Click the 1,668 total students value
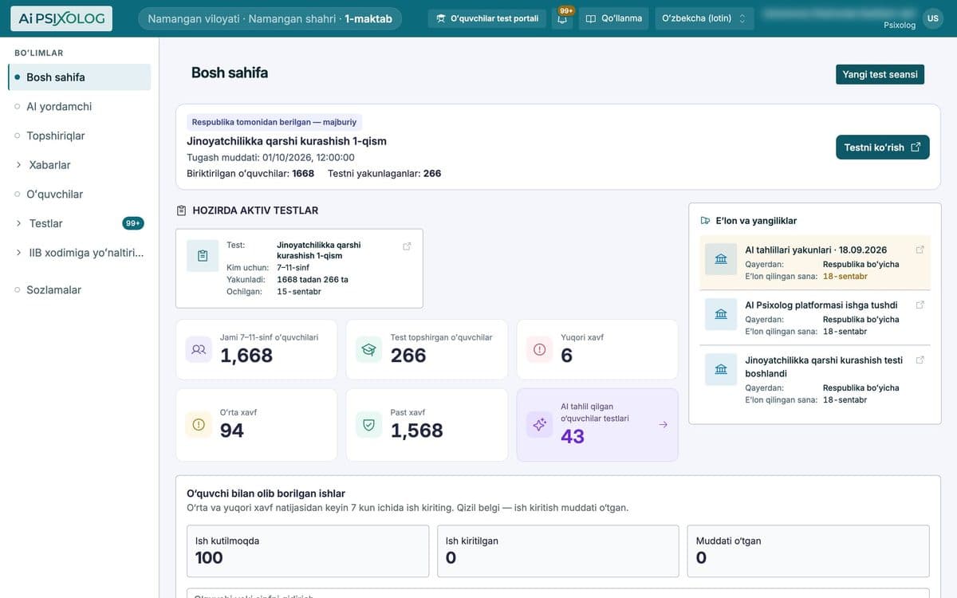This screenshot has width=957, height=598. (246, 356)
